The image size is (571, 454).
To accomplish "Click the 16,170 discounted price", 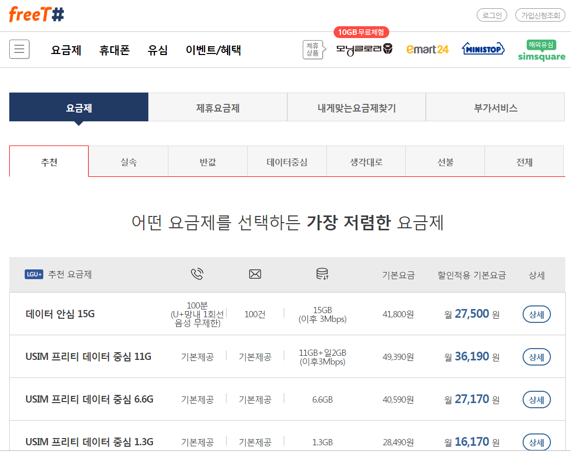I will [x=472, y=441].
